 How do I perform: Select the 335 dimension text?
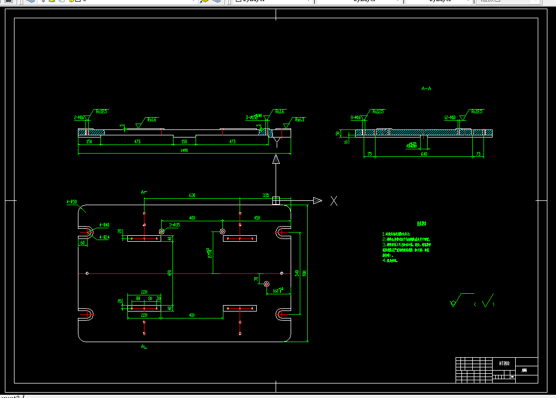265,196
